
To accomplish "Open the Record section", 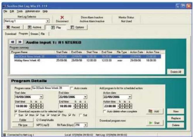I will (x=13, y=27).
